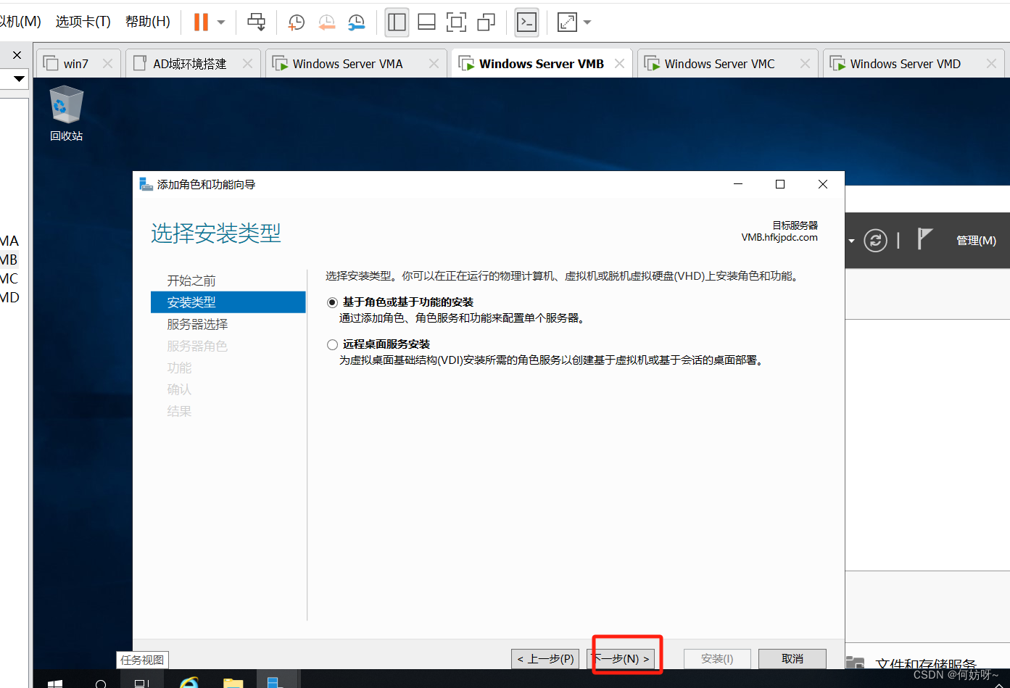Select 服务器选择 step in wizard sidebar

(197, 324)
